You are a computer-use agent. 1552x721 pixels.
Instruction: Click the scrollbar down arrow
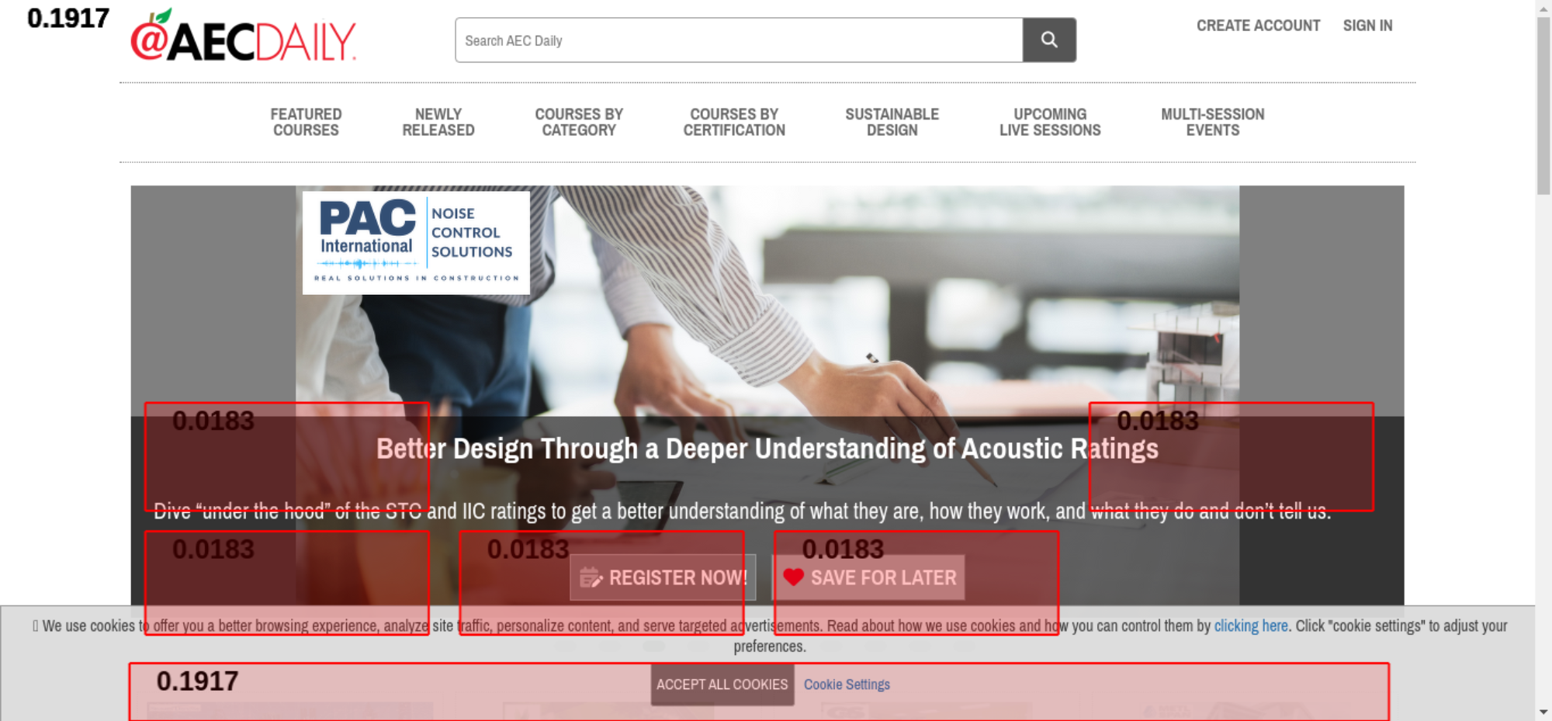click(x=1543, y=712)
